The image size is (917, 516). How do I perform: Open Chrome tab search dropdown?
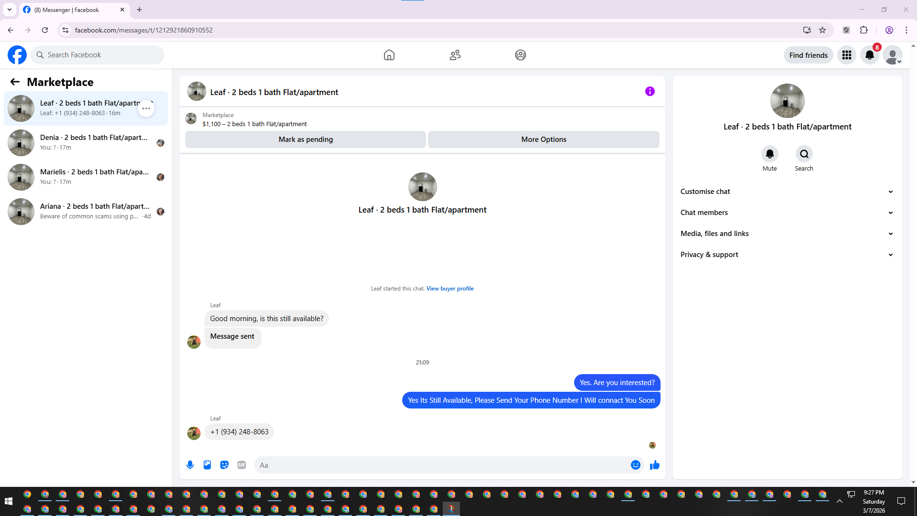tap(10, 10)
